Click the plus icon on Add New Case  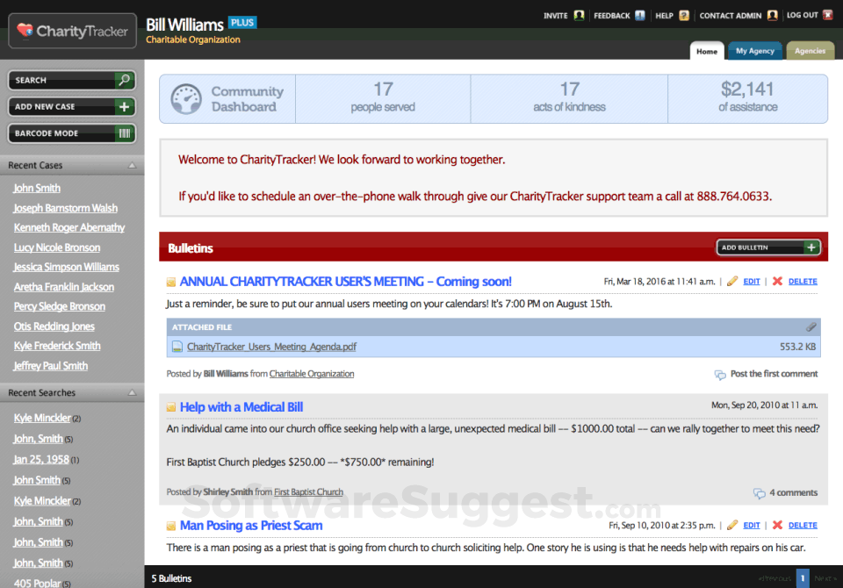[x=124, y=106]
